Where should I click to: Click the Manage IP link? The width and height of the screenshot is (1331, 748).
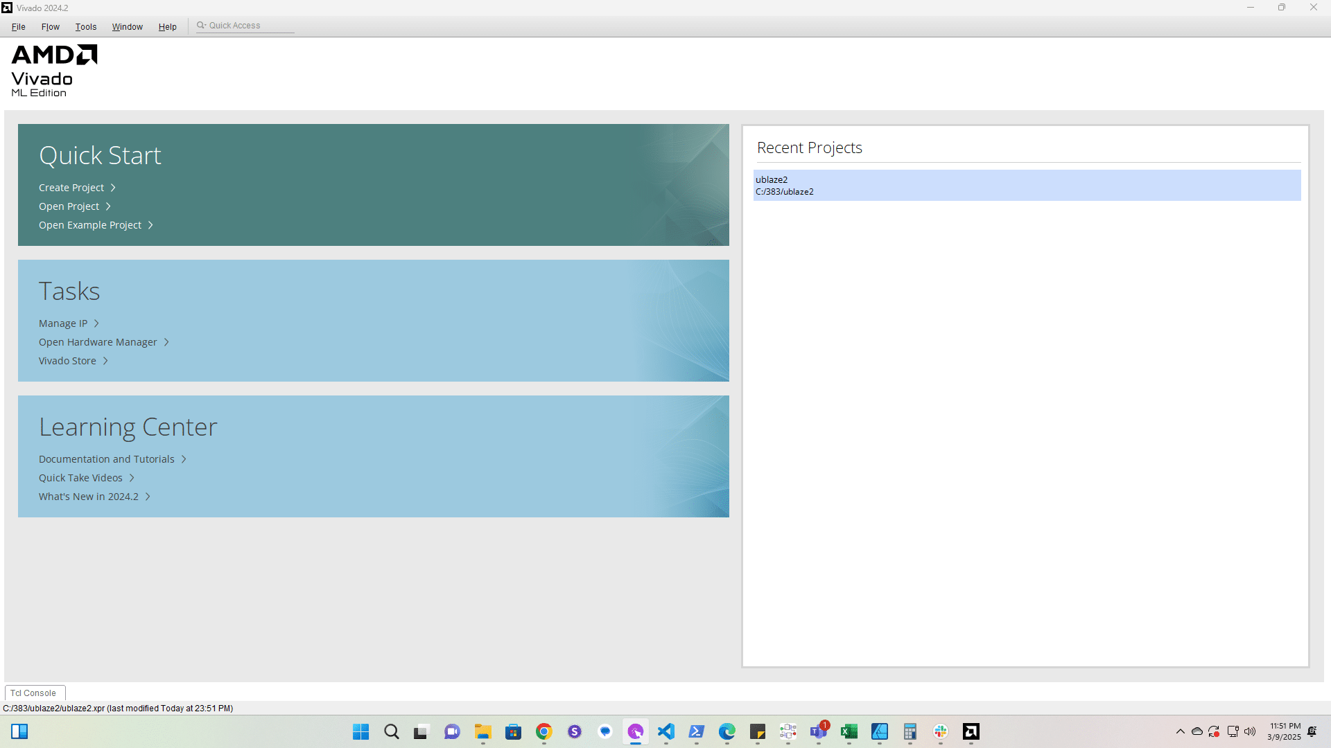pyautogui.click(x=63, y=323)
